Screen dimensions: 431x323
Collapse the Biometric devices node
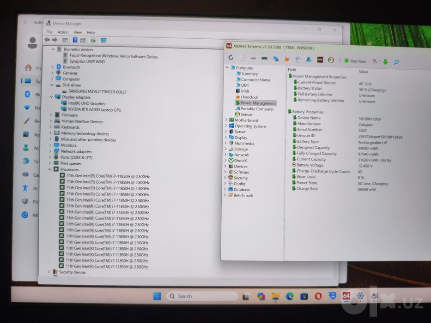pyautogui.click(x=53, y=49)
